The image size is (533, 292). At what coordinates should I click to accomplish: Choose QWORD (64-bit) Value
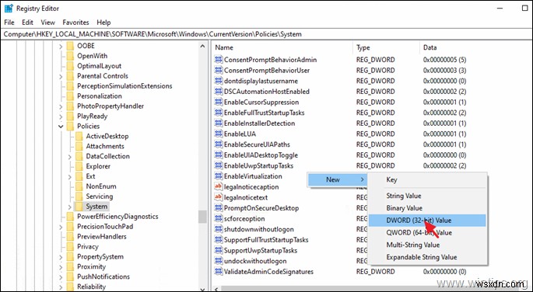click(427, 233)
